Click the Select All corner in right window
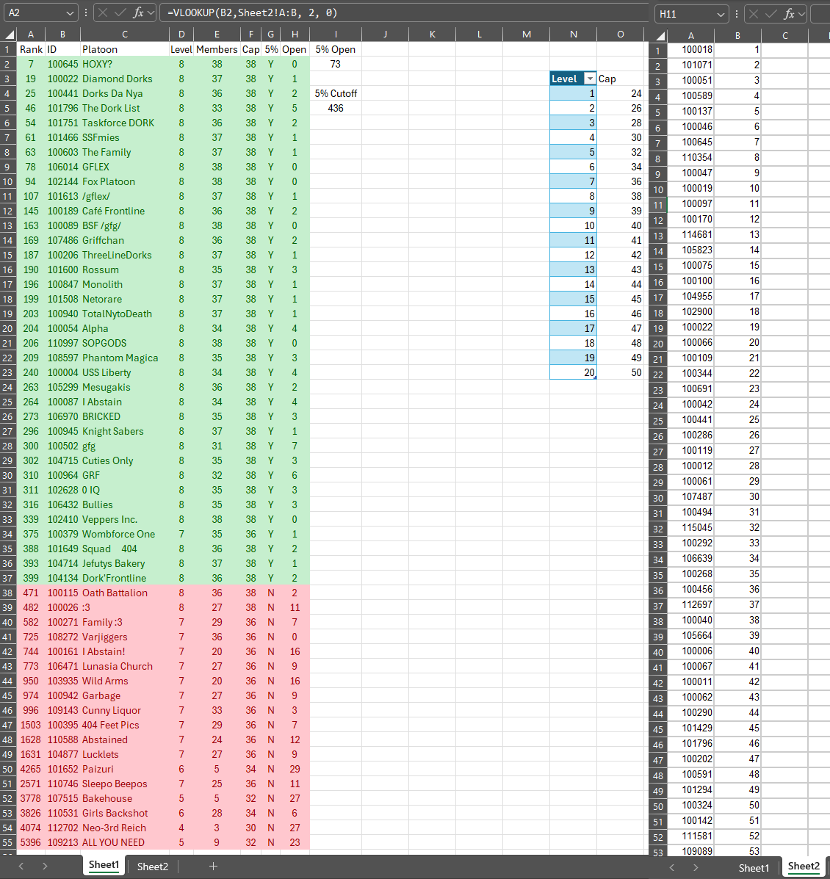 point(660,36)
